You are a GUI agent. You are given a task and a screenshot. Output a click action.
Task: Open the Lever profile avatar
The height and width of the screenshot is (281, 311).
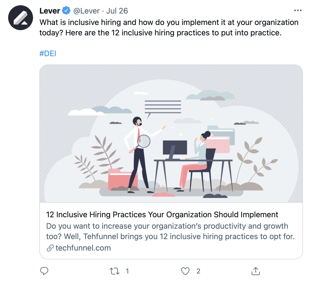click(20, 18)
